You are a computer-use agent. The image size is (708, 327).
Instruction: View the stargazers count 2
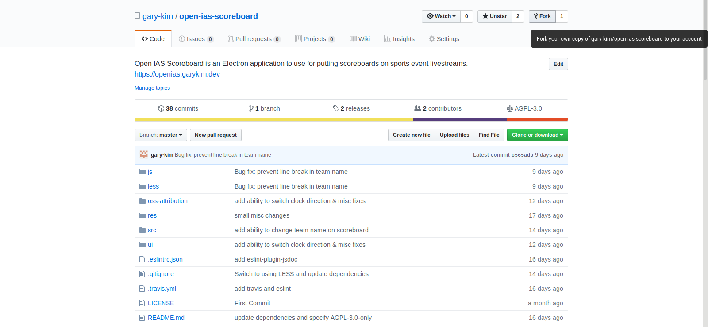tap(518, 16)
